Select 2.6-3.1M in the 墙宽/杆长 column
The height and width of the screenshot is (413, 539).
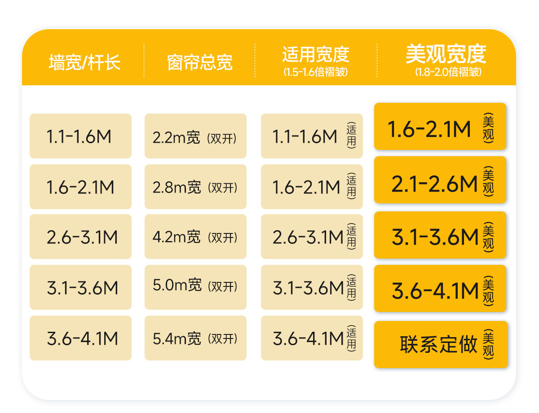pyautogui.click(x=81, y=237)
